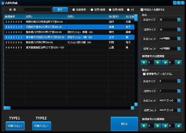Select row with postal code 0000099
The width and height of the screenshot is (186, 133).
pos(69,22)
